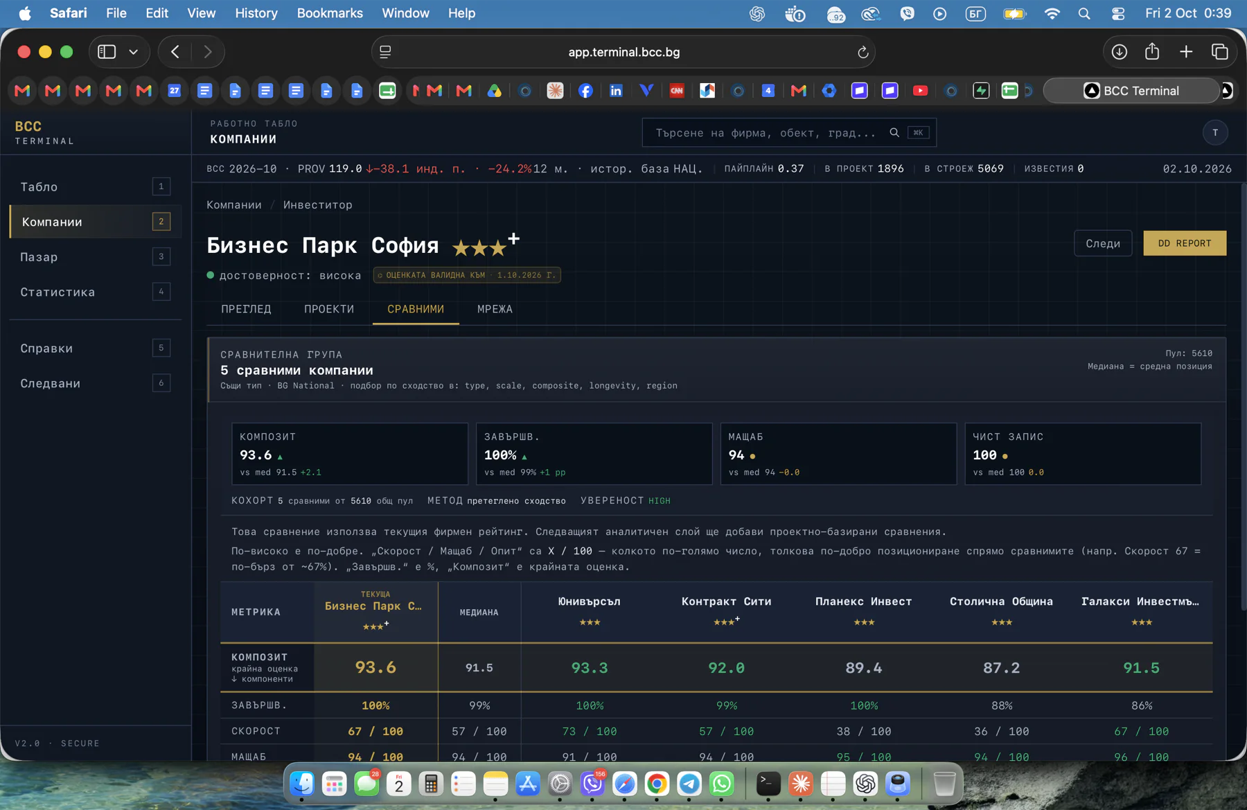
Task: Switch to the LinkedIn pinned tab
Action: [616, 91]
